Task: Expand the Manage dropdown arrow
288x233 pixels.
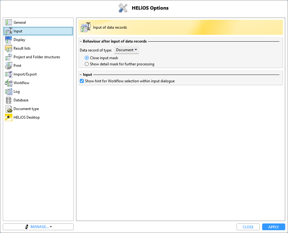Action: coord(51,227)
